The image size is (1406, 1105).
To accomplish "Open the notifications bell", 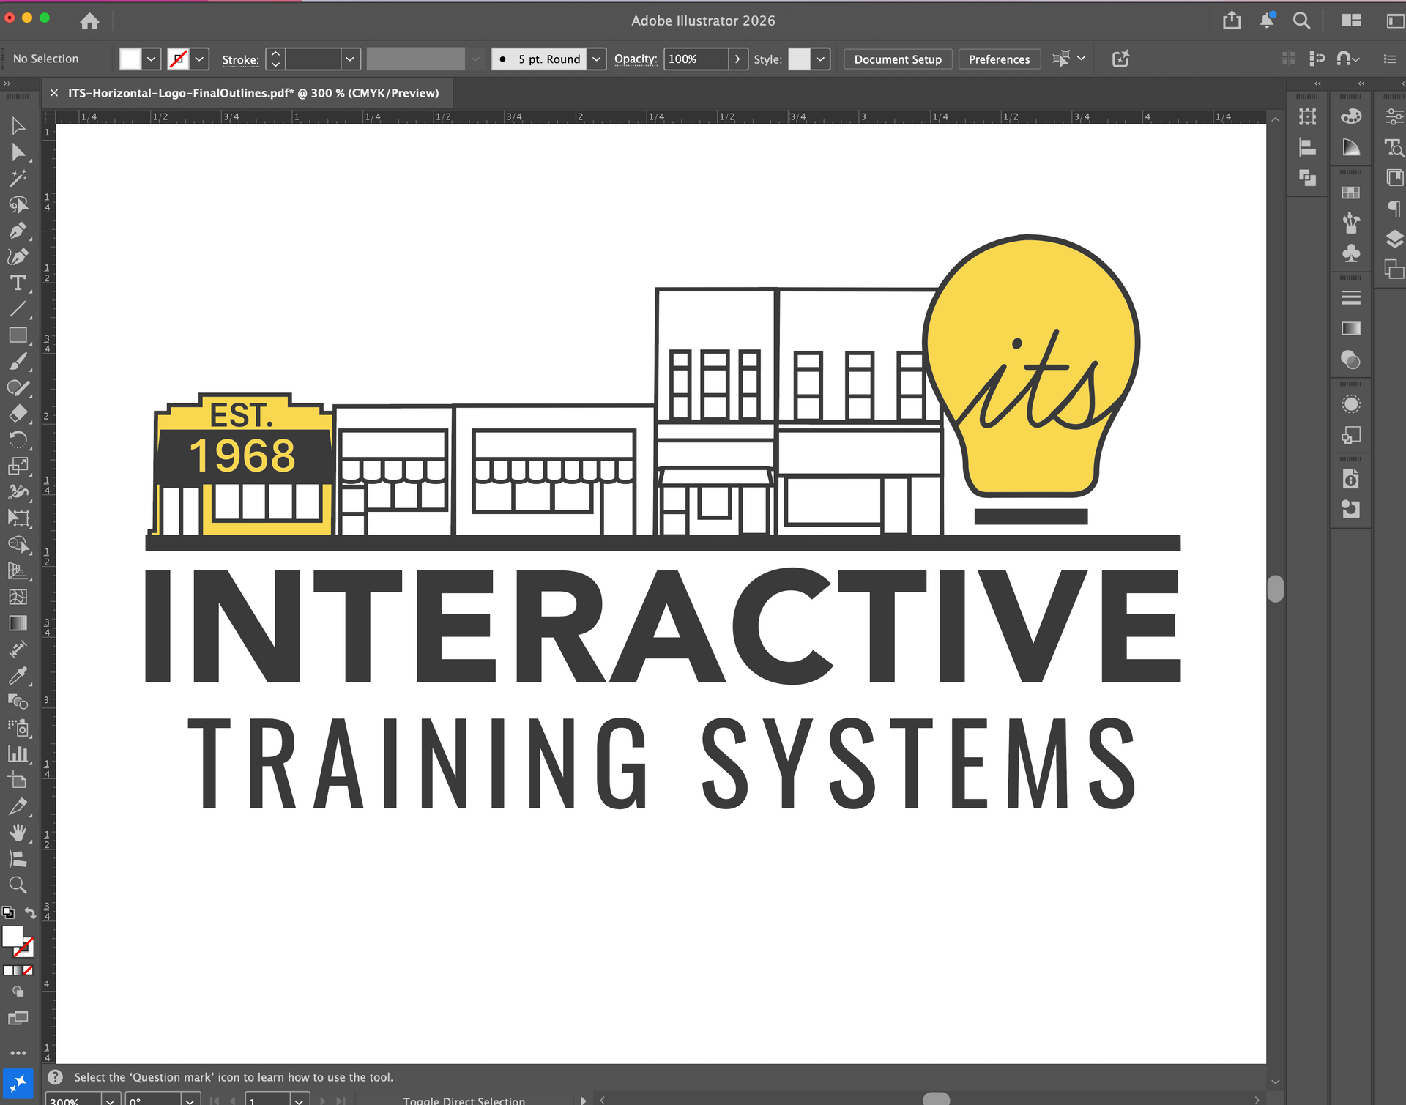I will pyautogui.click(x=1267, y=21).
